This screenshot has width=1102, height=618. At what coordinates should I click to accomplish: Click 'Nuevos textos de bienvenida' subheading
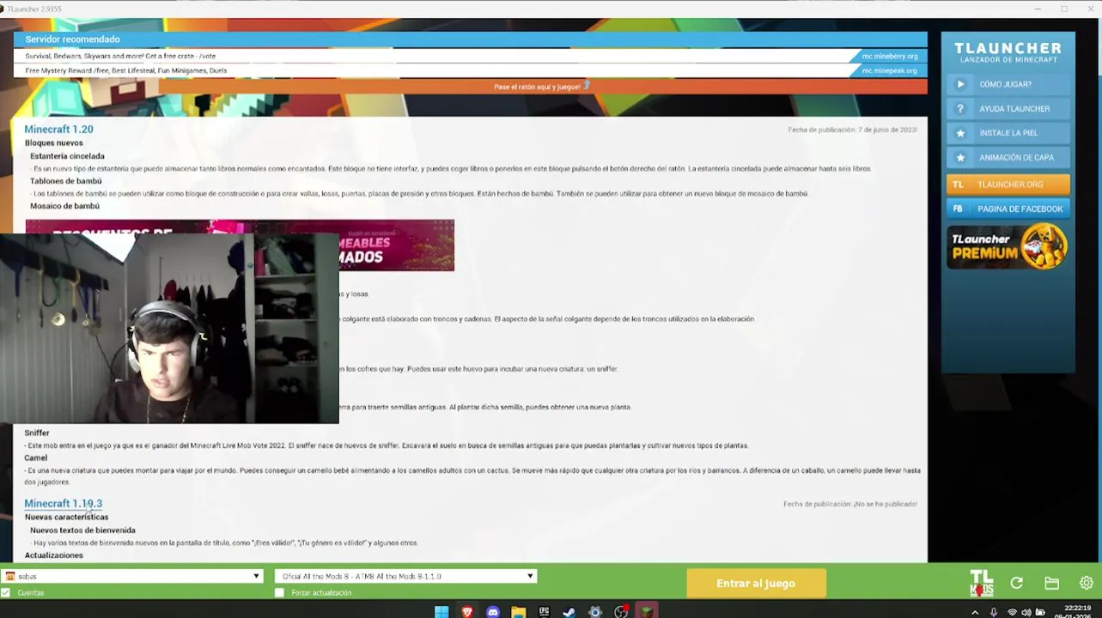pos(82,530)
